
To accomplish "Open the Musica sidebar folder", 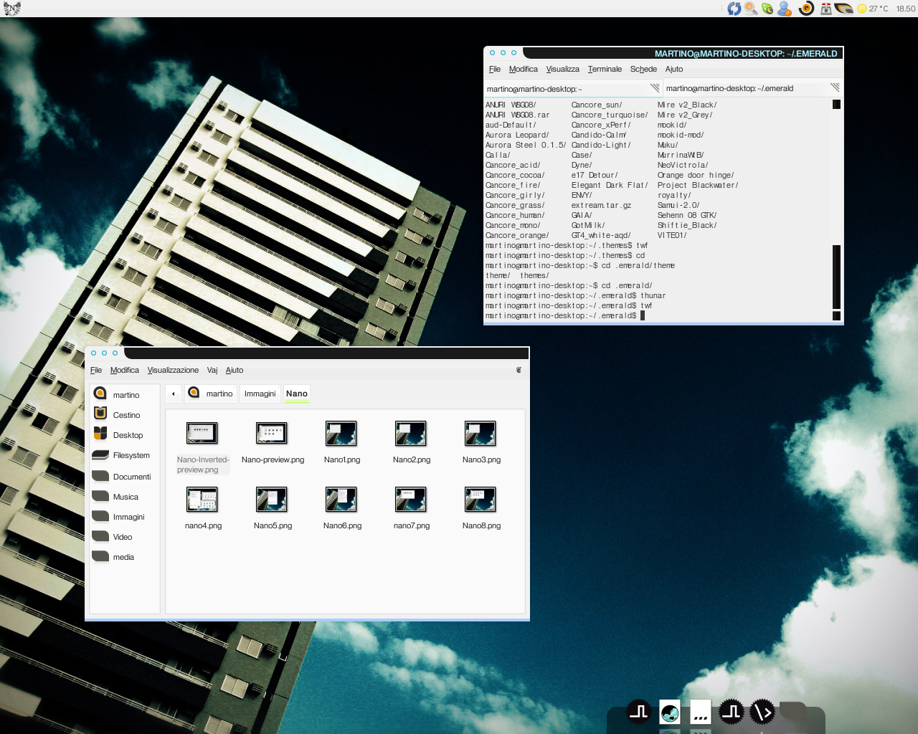I will (x=125, y=496).
